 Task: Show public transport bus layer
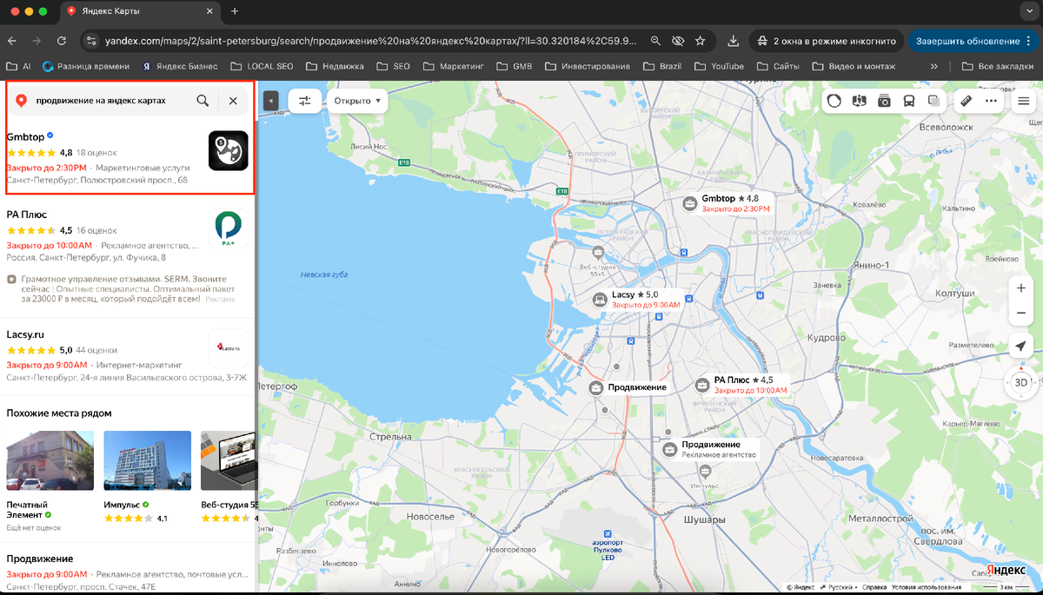pos(909,101)
